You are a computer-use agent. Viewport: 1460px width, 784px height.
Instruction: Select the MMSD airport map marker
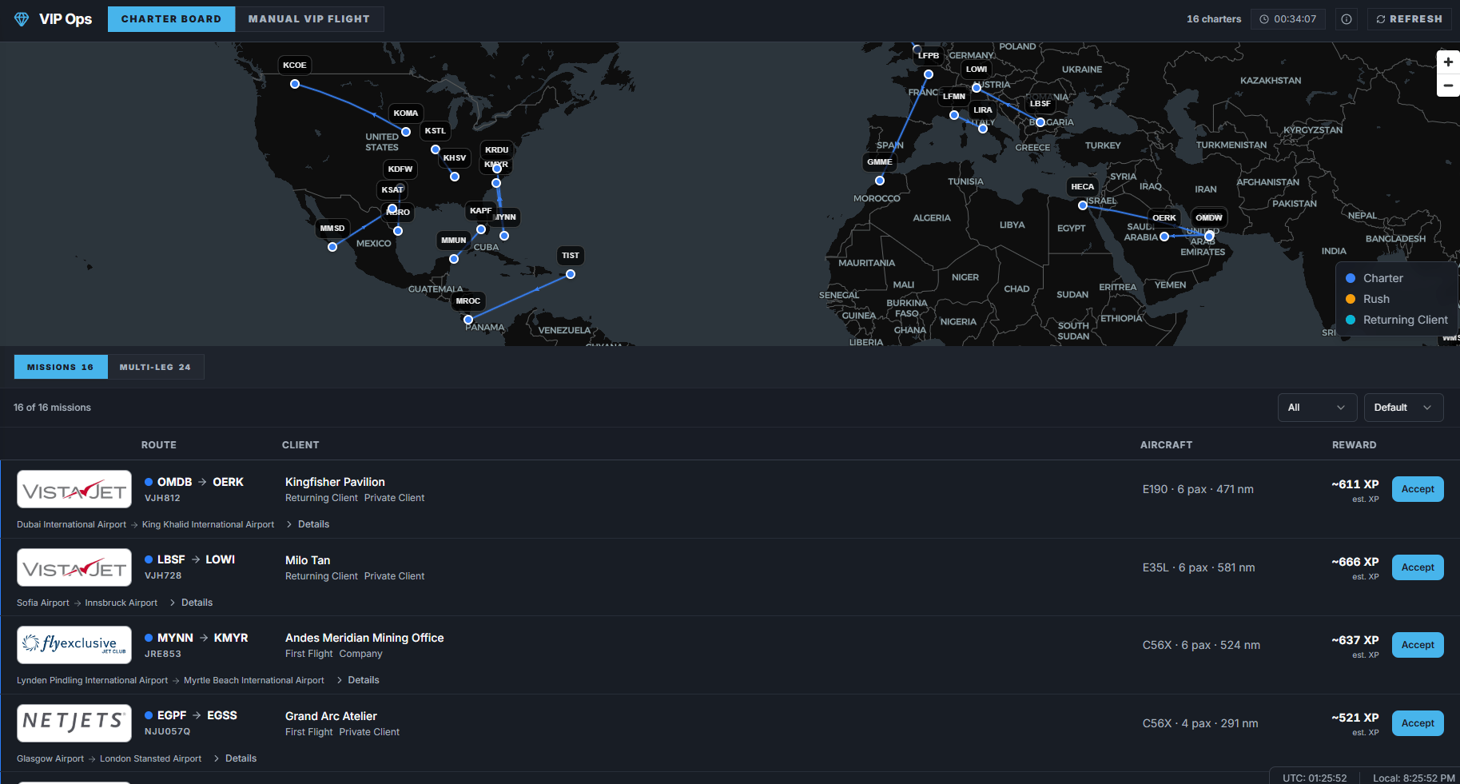click(x=332, y=247)
